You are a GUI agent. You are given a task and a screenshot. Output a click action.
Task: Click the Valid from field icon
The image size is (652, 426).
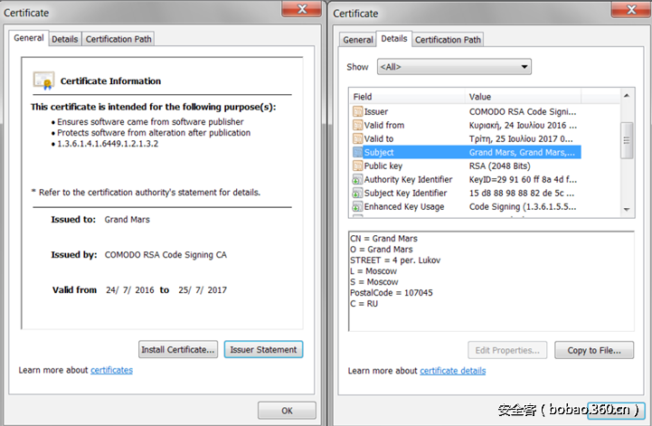point(357,125)
